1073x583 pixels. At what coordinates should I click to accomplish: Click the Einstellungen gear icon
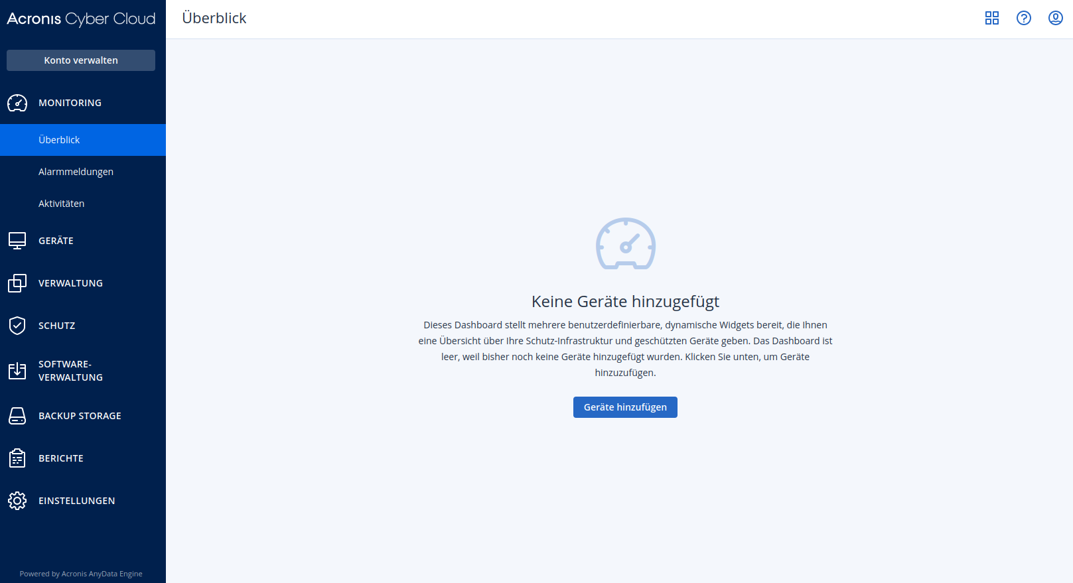click(x=17, y=501)
